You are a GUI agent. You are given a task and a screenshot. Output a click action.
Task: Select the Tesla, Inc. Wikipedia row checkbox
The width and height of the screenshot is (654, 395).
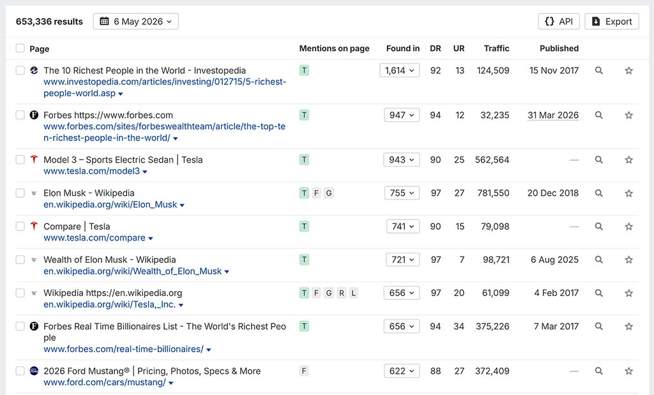pyautogui.click(x=20, y=293)
